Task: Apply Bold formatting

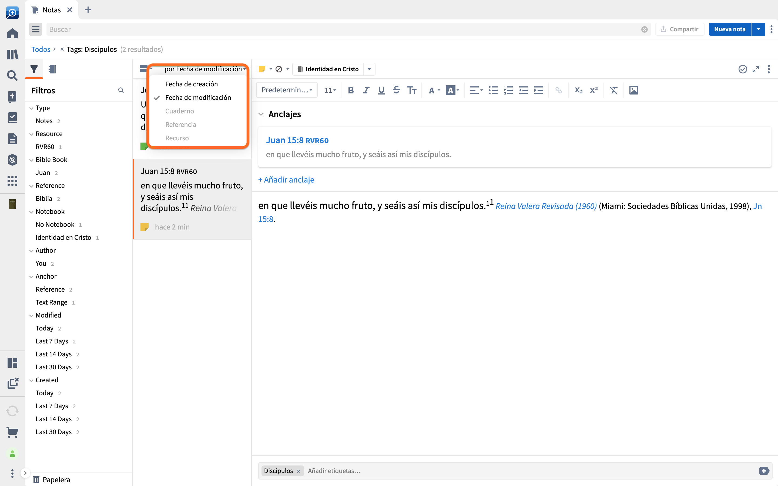Action: point(351,90)
